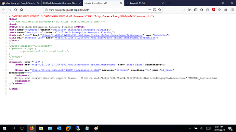Open the KHgKKjl_popupgoogle.html link

pos(65,70)
